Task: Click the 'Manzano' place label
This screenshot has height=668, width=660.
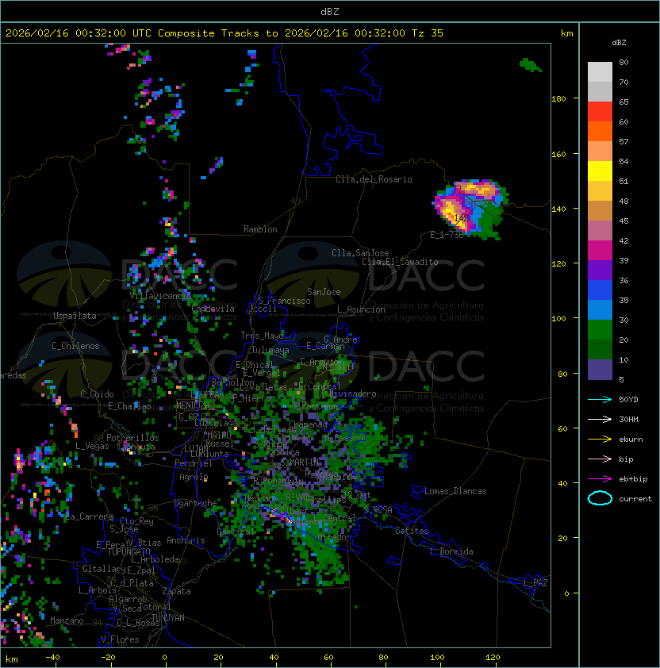Action: [x=67, y=620]
